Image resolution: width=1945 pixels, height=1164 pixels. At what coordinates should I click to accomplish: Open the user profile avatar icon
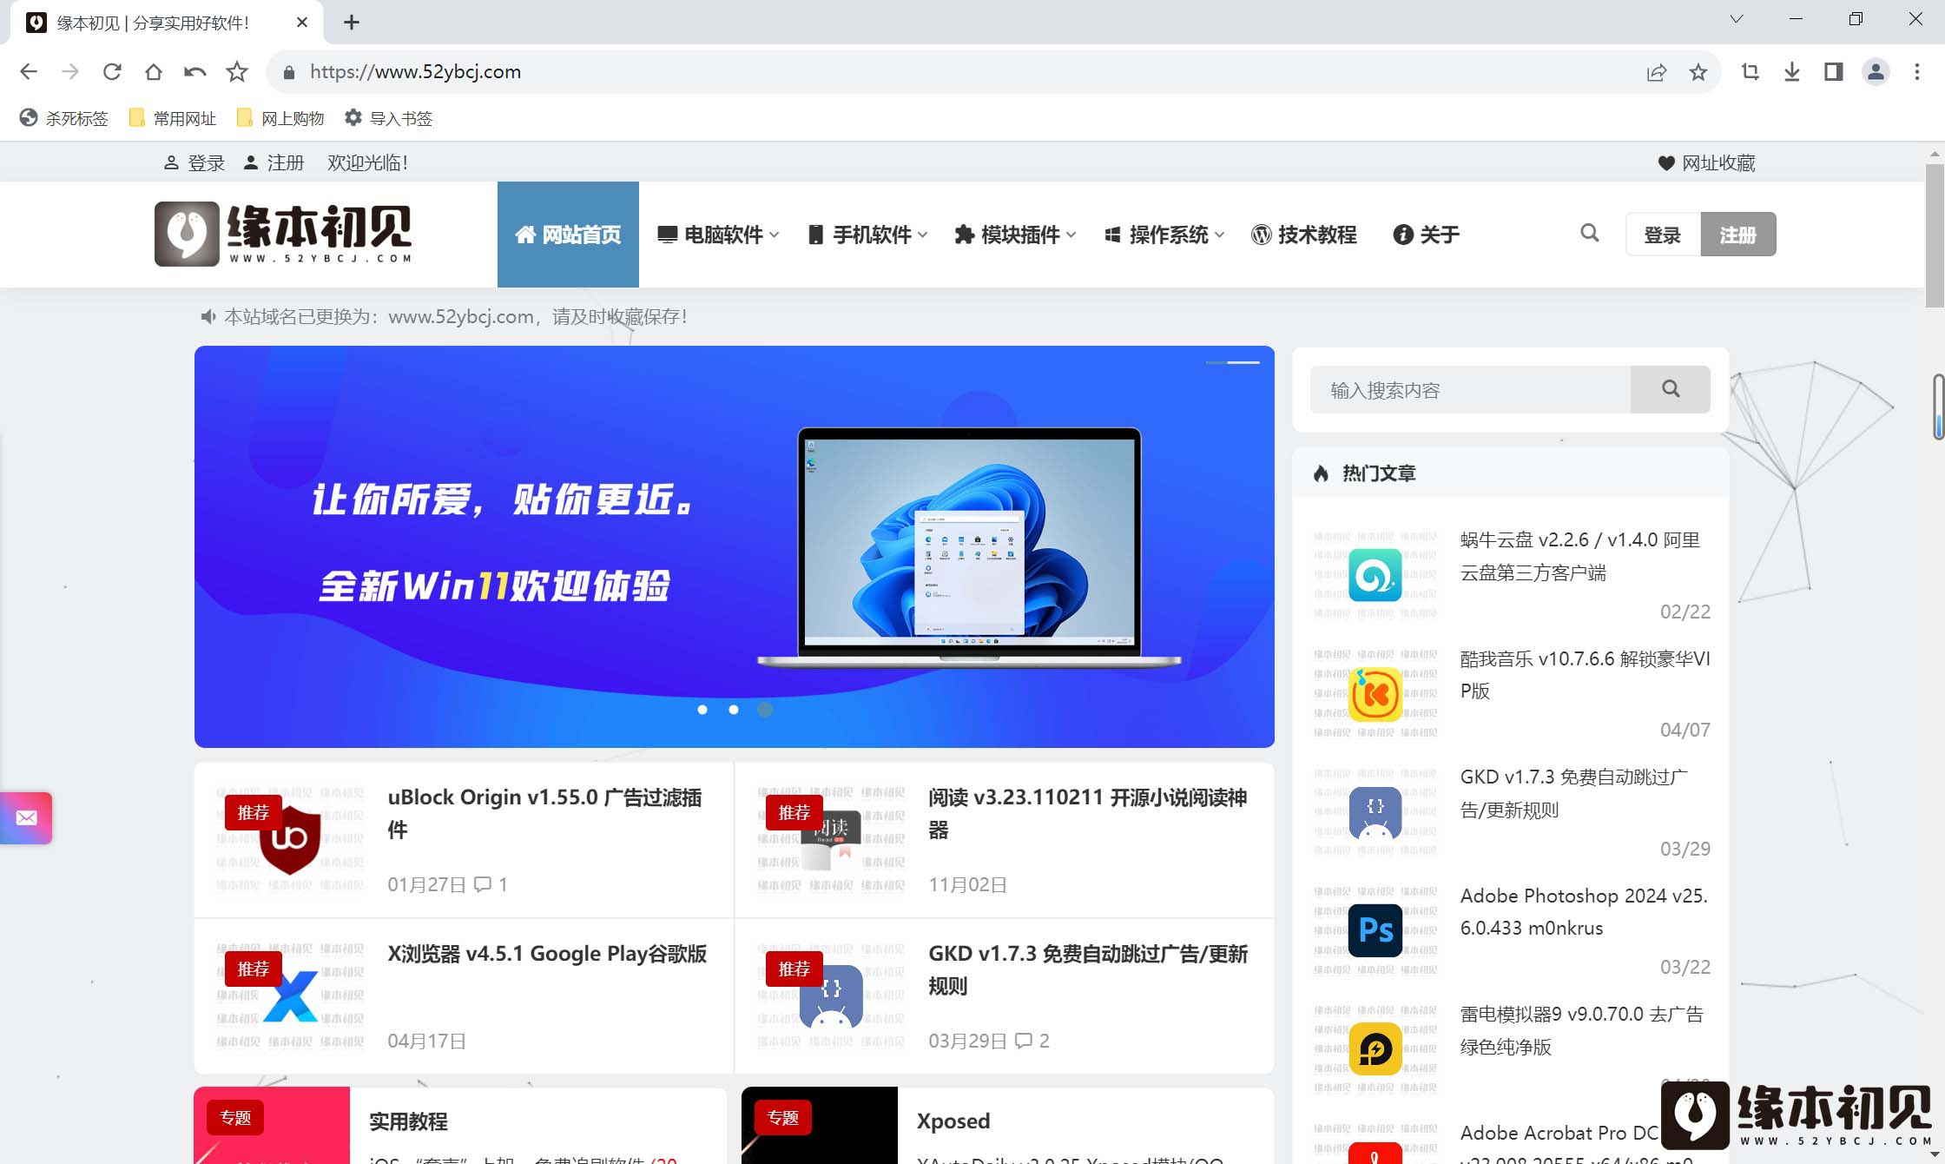tap(1876, 72)
